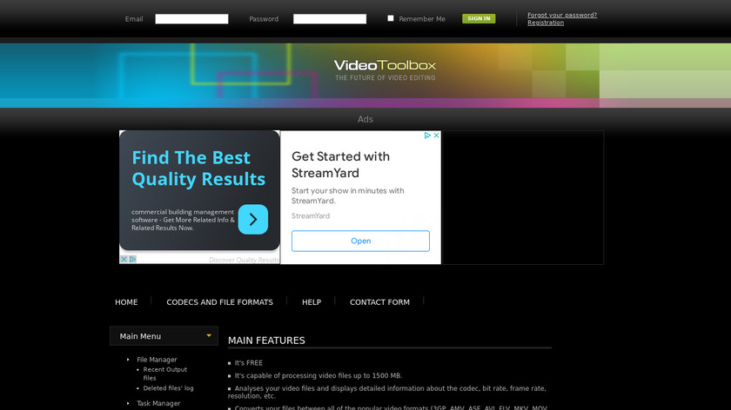Open the HELP menu item
The image size is (731, 410).
pyautogui.click(x=312, y=302)
